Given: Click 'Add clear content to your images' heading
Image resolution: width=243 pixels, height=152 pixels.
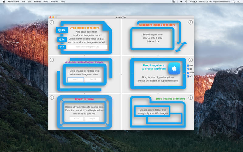Looking at the screenshot, I should 84,62.
